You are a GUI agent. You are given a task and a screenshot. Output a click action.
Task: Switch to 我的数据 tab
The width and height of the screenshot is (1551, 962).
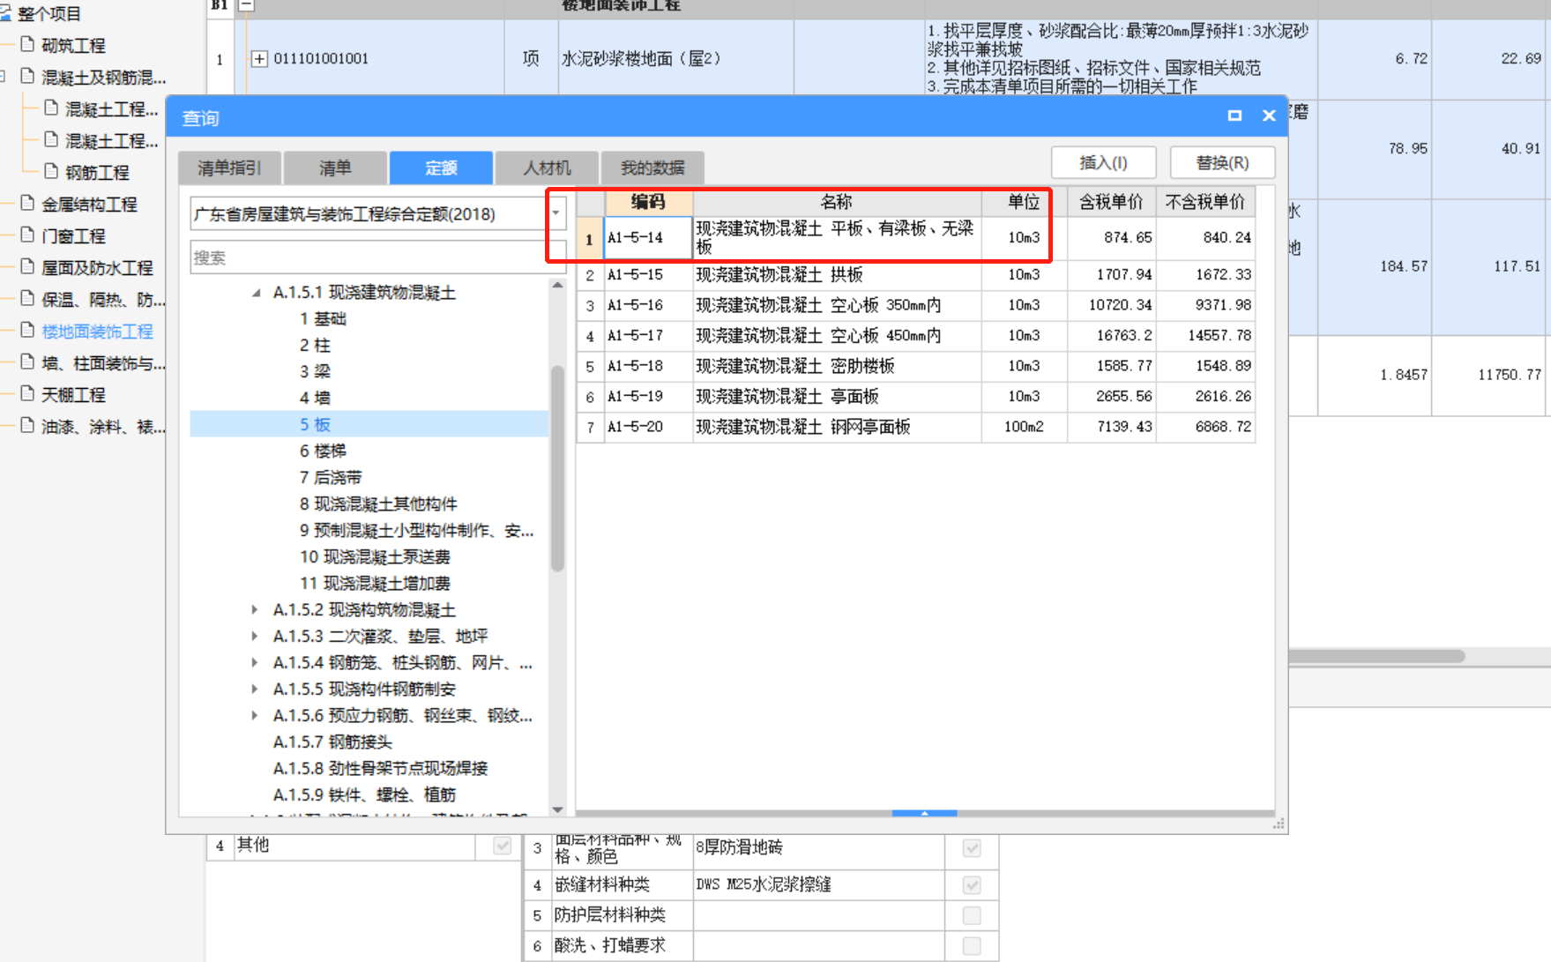click(x=652, y=168)
